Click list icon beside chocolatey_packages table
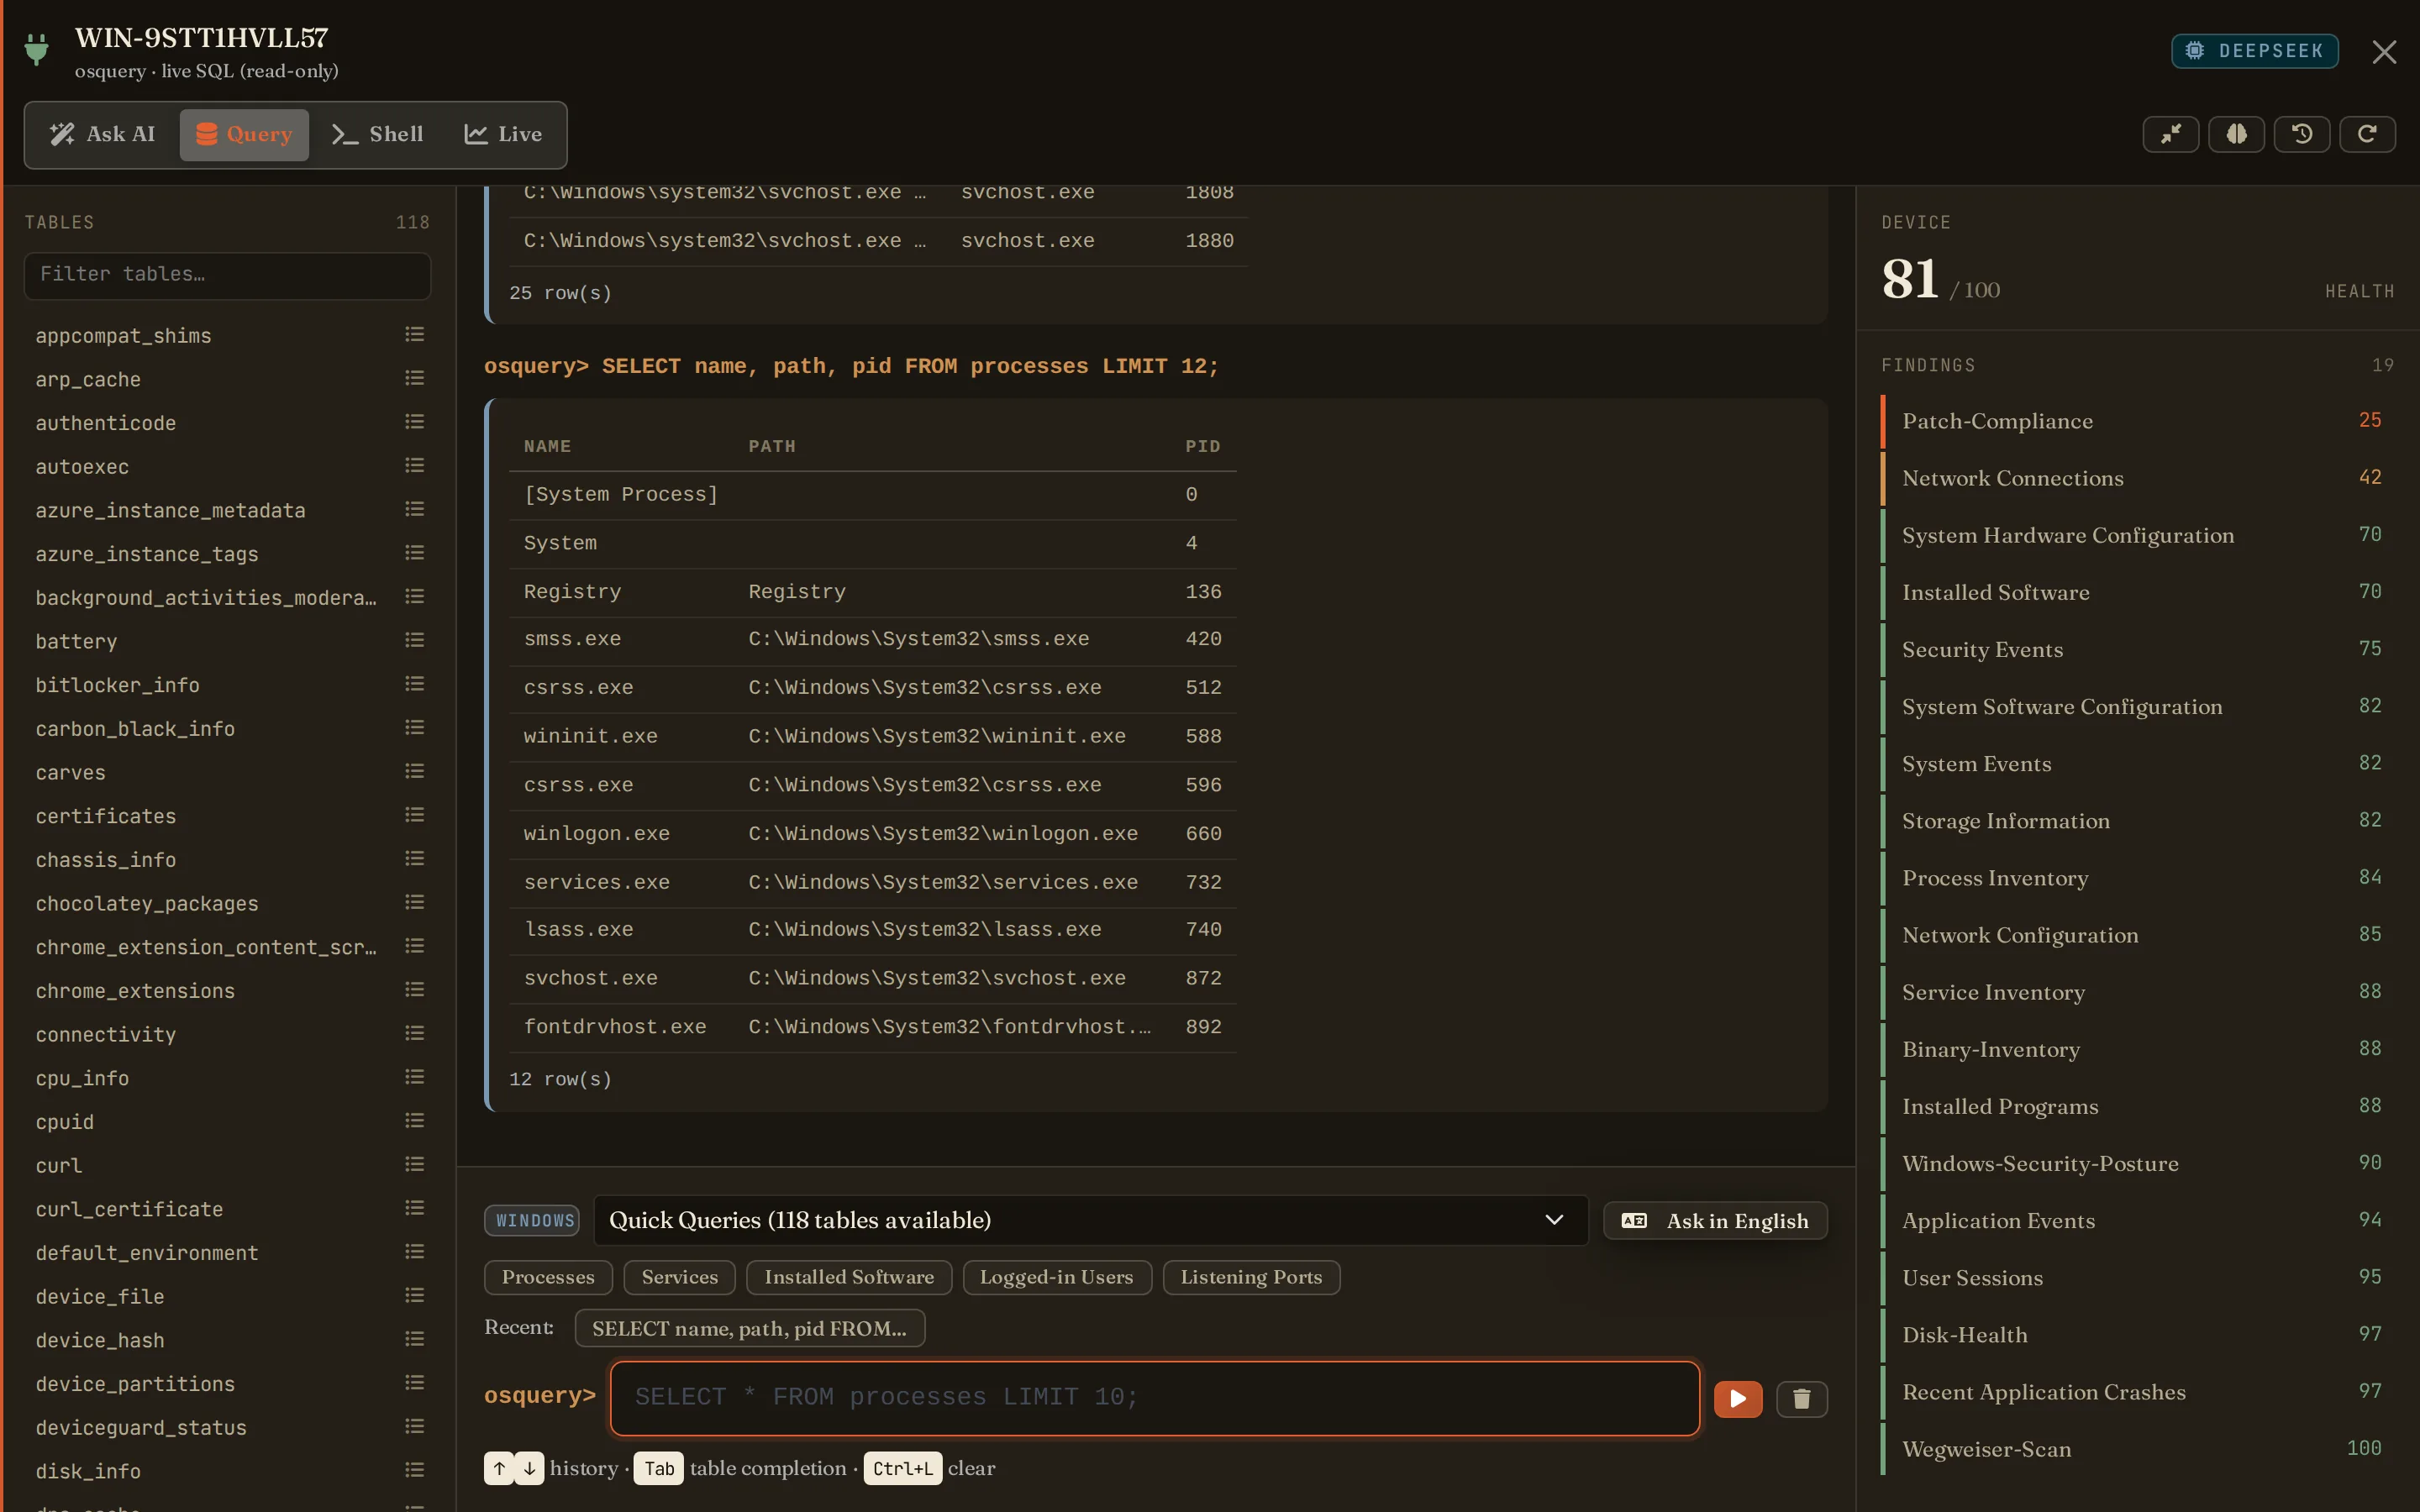This screenshot has height=1512, width=2420. pyautogui.click(x=414, y=903)
